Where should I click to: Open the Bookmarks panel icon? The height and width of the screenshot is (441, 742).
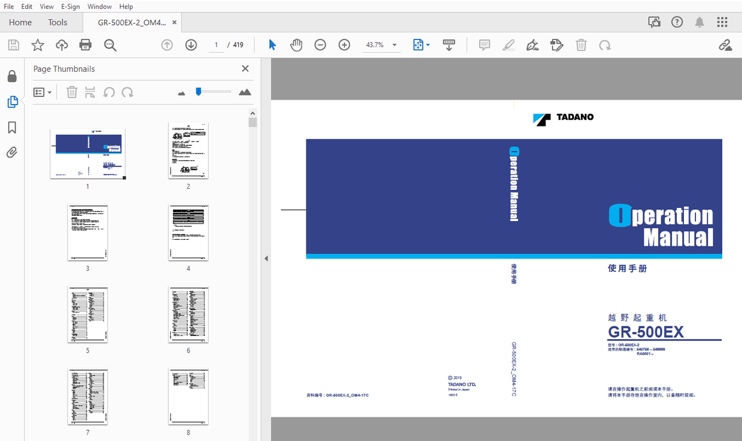(12, 127)
